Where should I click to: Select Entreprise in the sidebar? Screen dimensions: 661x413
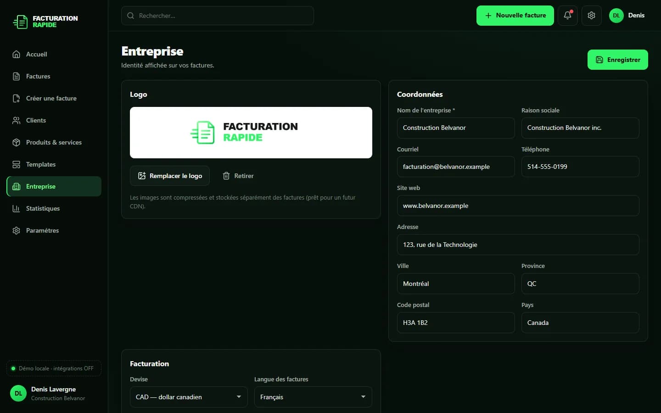54,186
